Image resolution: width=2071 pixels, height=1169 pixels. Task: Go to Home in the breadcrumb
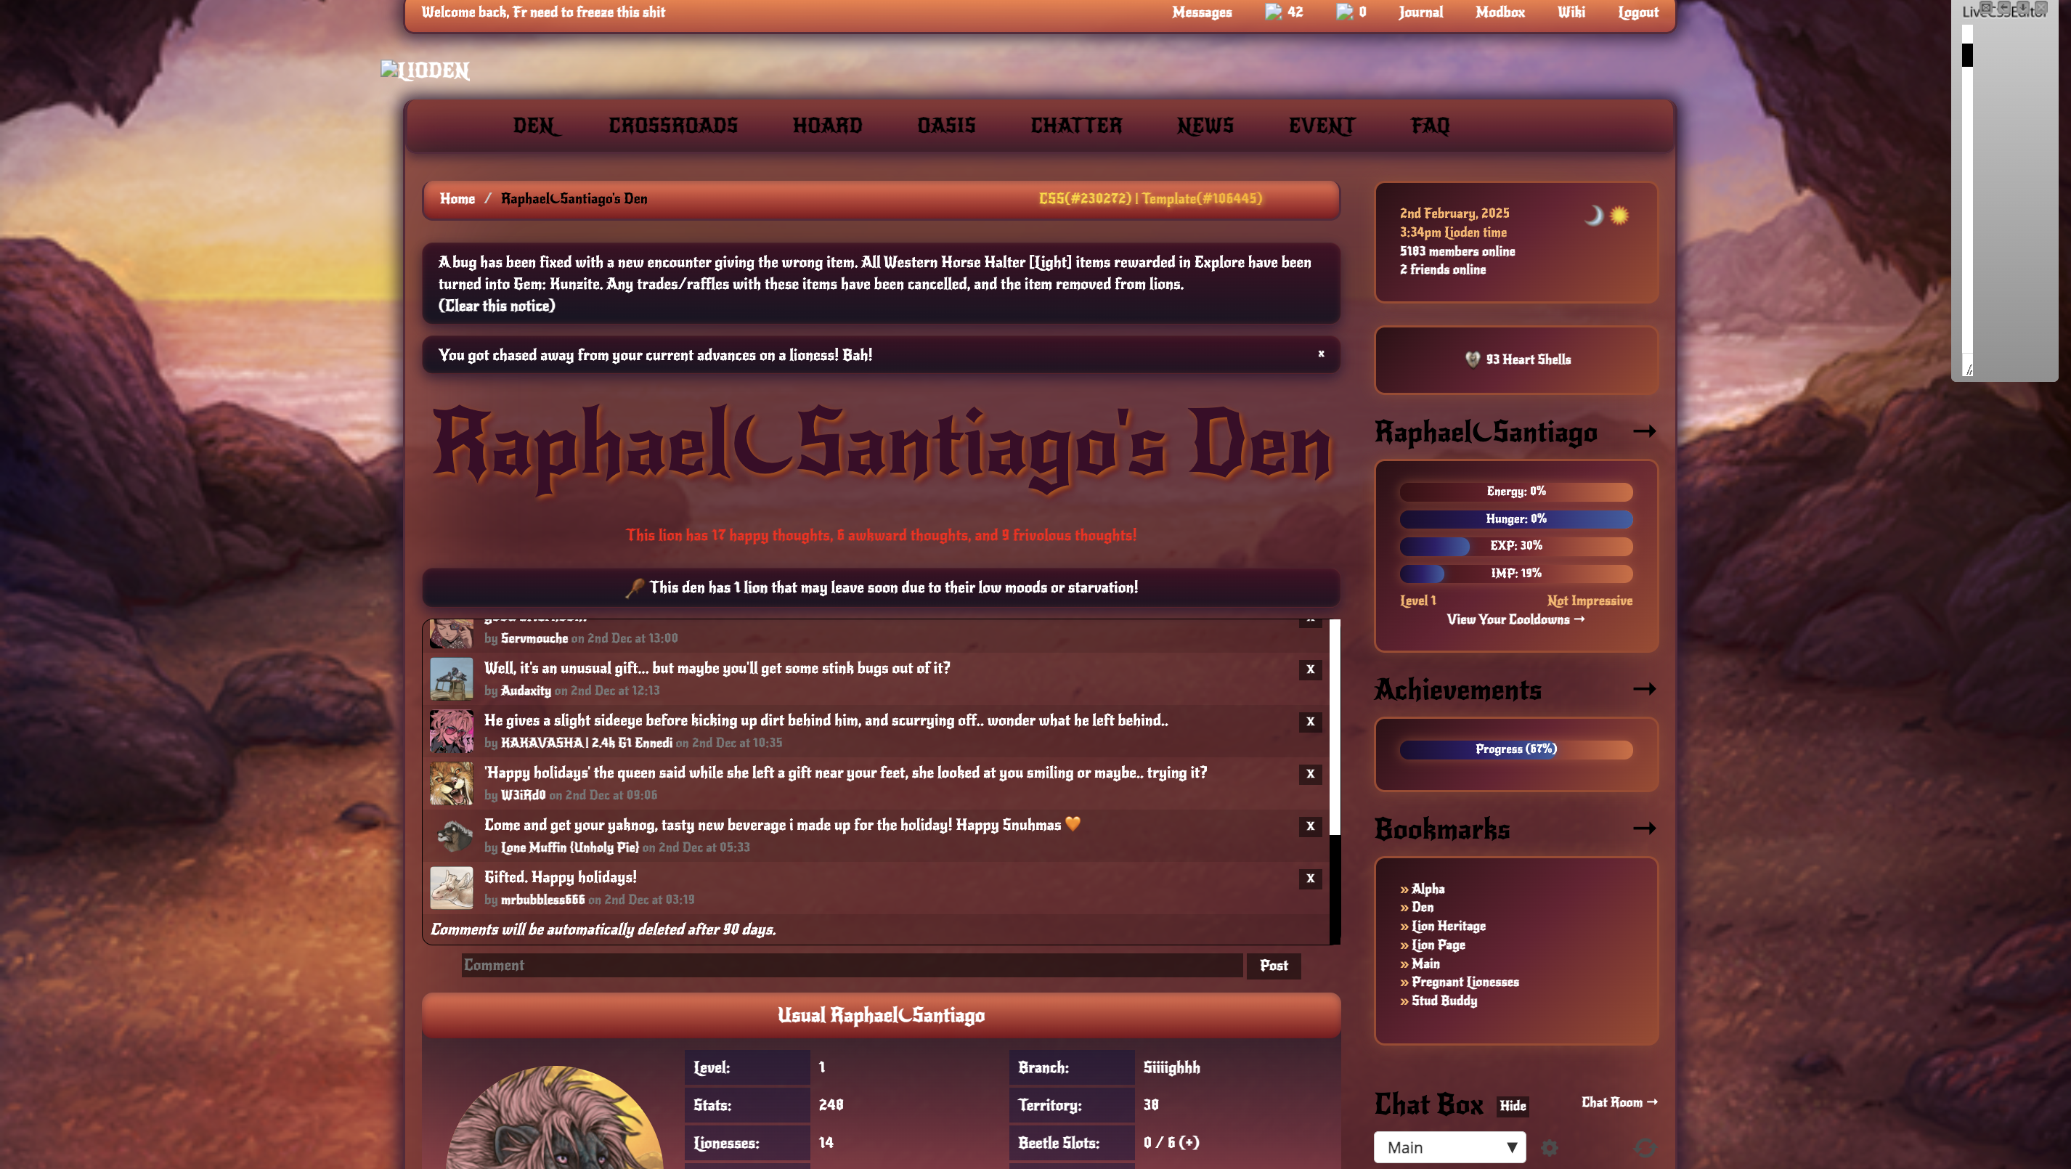tap(457, 199)
